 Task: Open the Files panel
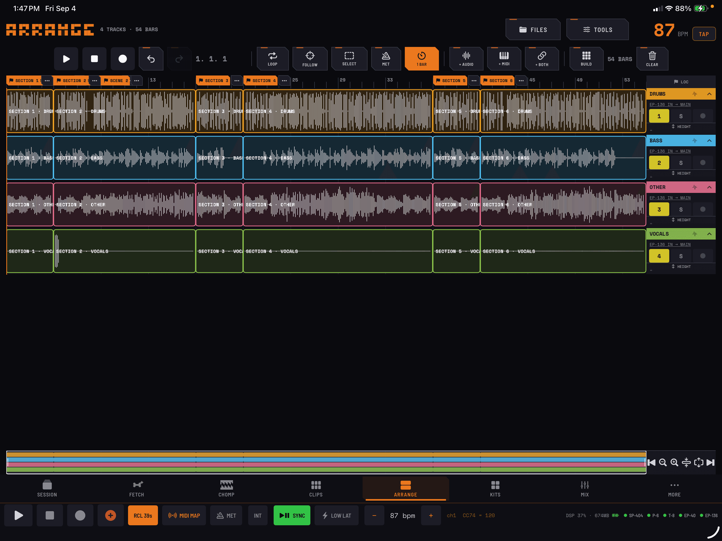click(x=533, y=30)
